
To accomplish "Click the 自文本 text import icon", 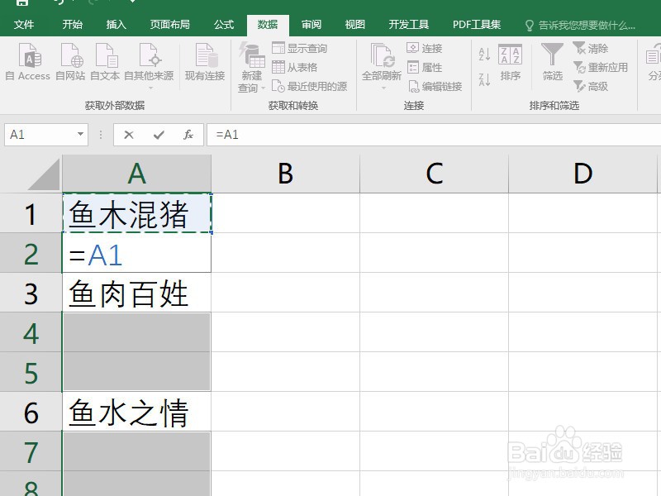I will pyautogui.click(x=106, y=63).
